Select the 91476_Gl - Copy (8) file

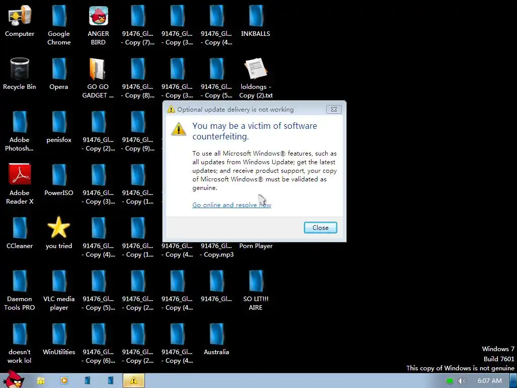tap(137, 78)
